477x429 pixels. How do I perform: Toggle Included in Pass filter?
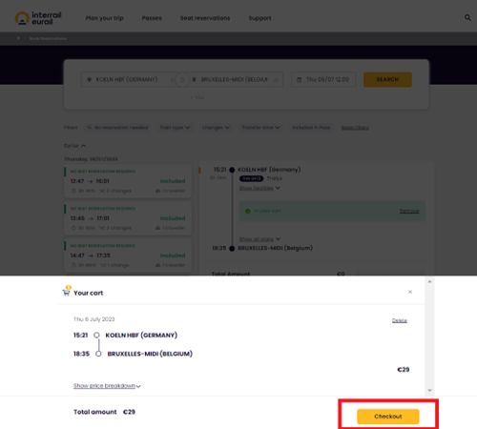coord(311,128)
